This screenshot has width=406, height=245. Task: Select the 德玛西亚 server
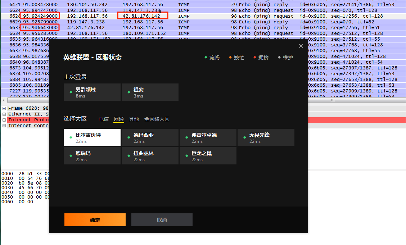point(150,137)
